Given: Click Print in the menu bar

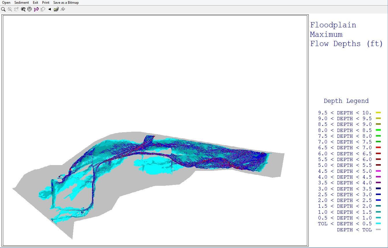Looking at the screenshot, I should pos(46,3).
